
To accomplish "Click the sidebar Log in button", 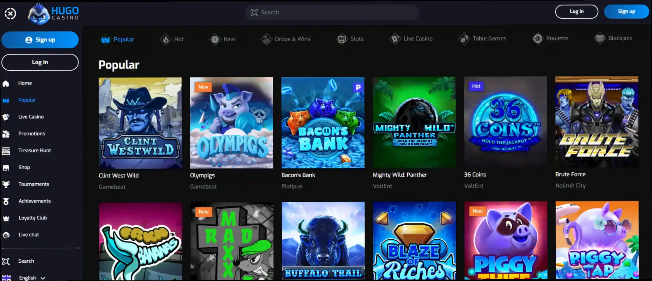I will (x=40, y=62).
